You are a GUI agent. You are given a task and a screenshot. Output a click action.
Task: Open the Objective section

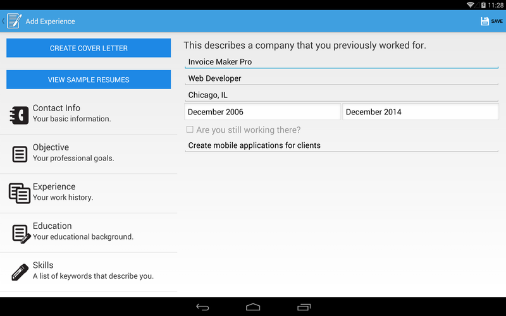(x=89, y=154)
